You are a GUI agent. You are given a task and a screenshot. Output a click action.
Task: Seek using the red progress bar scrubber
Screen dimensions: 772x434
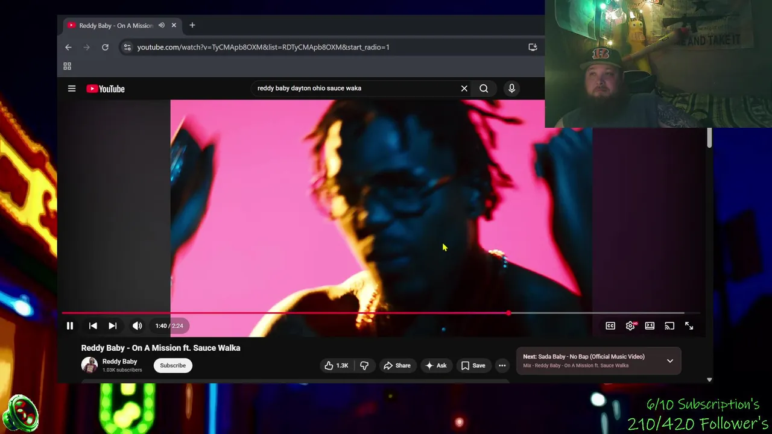tap(509, 313)
